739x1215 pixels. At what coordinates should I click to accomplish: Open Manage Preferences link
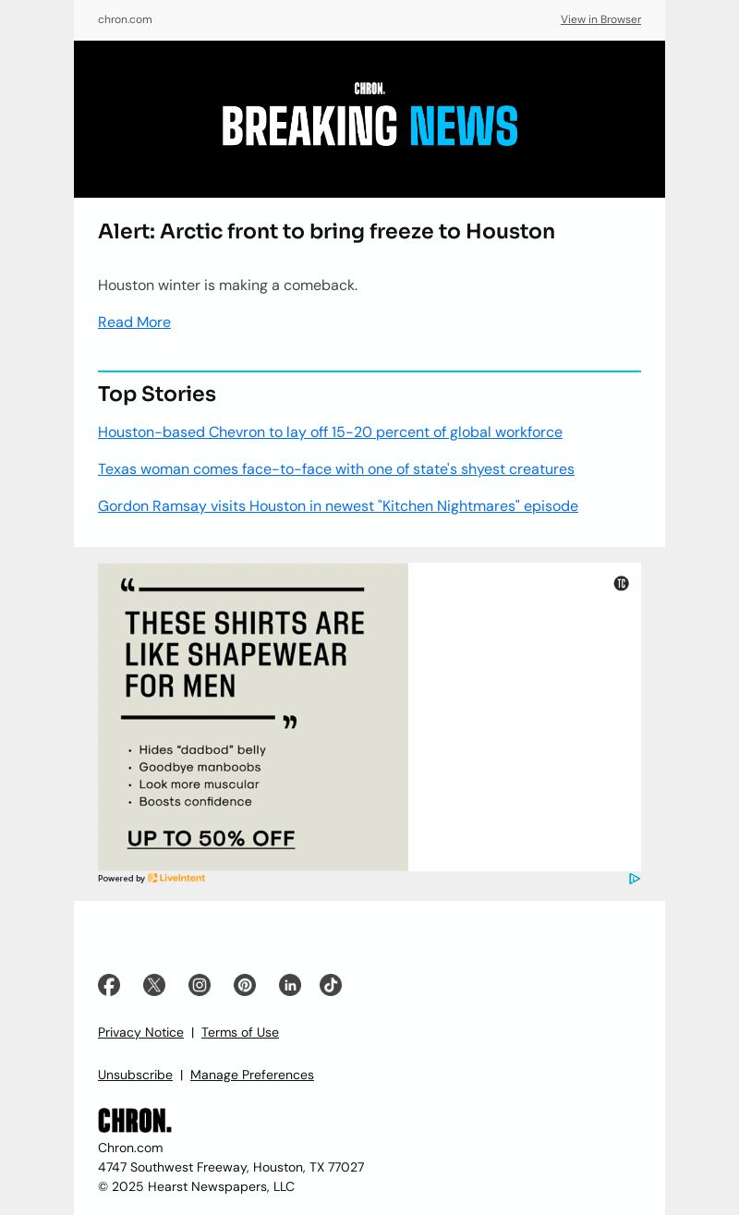tap(252, 1075)
